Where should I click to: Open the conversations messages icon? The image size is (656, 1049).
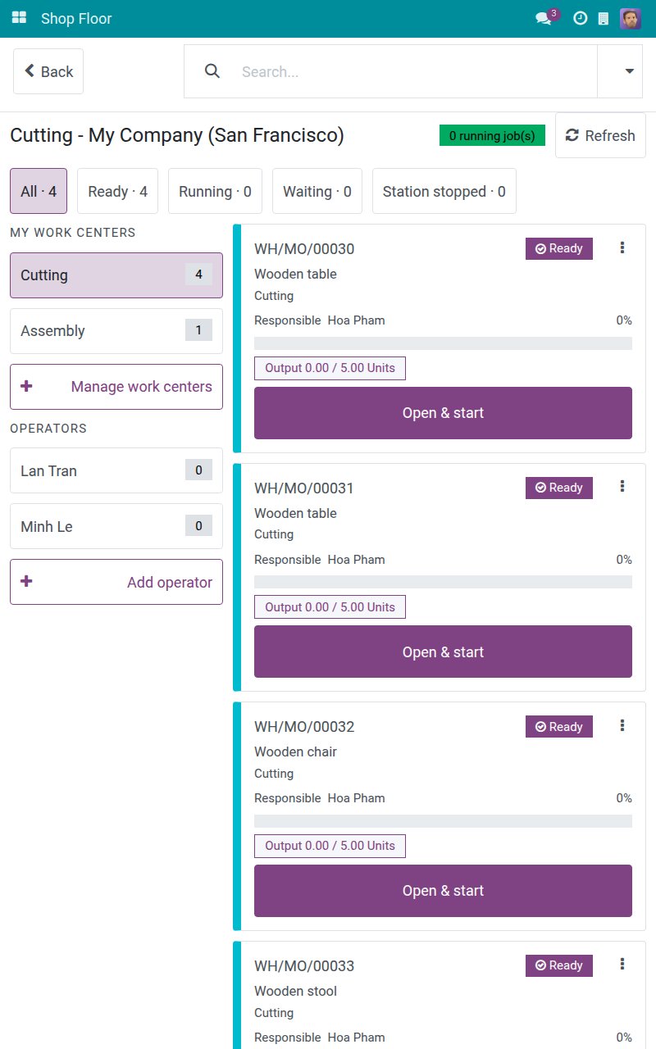(544, 18)
